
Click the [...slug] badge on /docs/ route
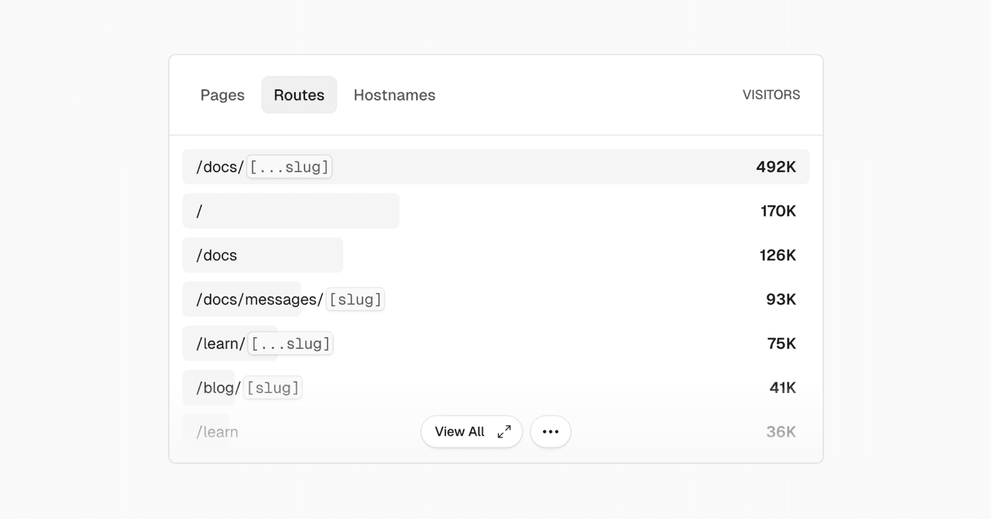click(289, 167)
